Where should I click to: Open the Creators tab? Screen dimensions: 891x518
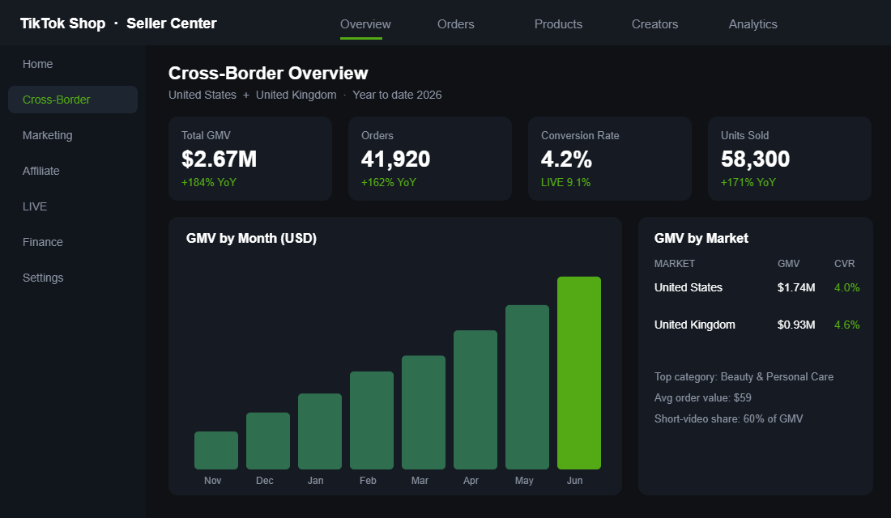point(654,23)
